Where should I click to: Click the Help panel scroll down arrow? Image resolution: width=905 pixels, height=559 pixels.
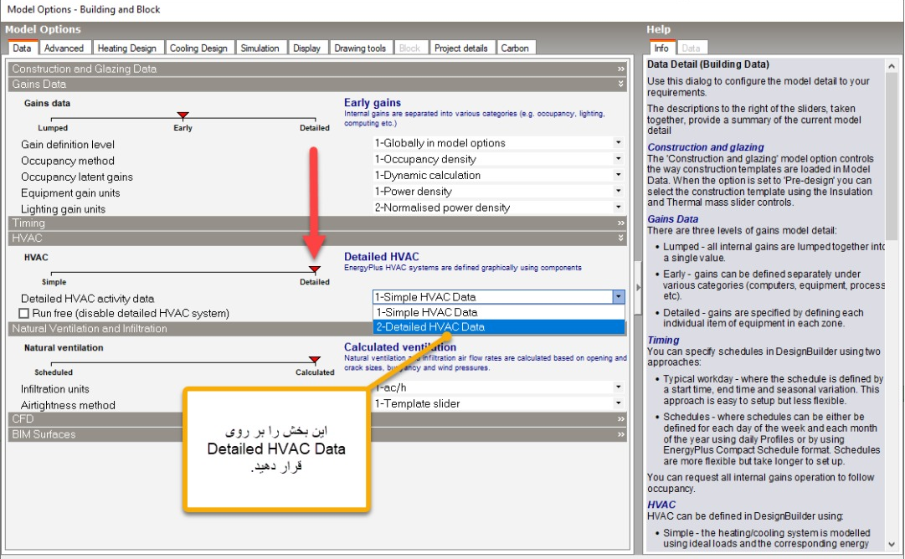(x=892, y=544)
